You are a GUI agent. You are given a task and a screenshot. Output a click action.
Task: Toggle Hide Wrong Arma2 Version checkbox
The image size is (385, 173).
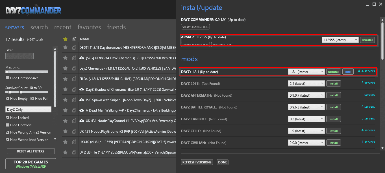coord(7,132)
